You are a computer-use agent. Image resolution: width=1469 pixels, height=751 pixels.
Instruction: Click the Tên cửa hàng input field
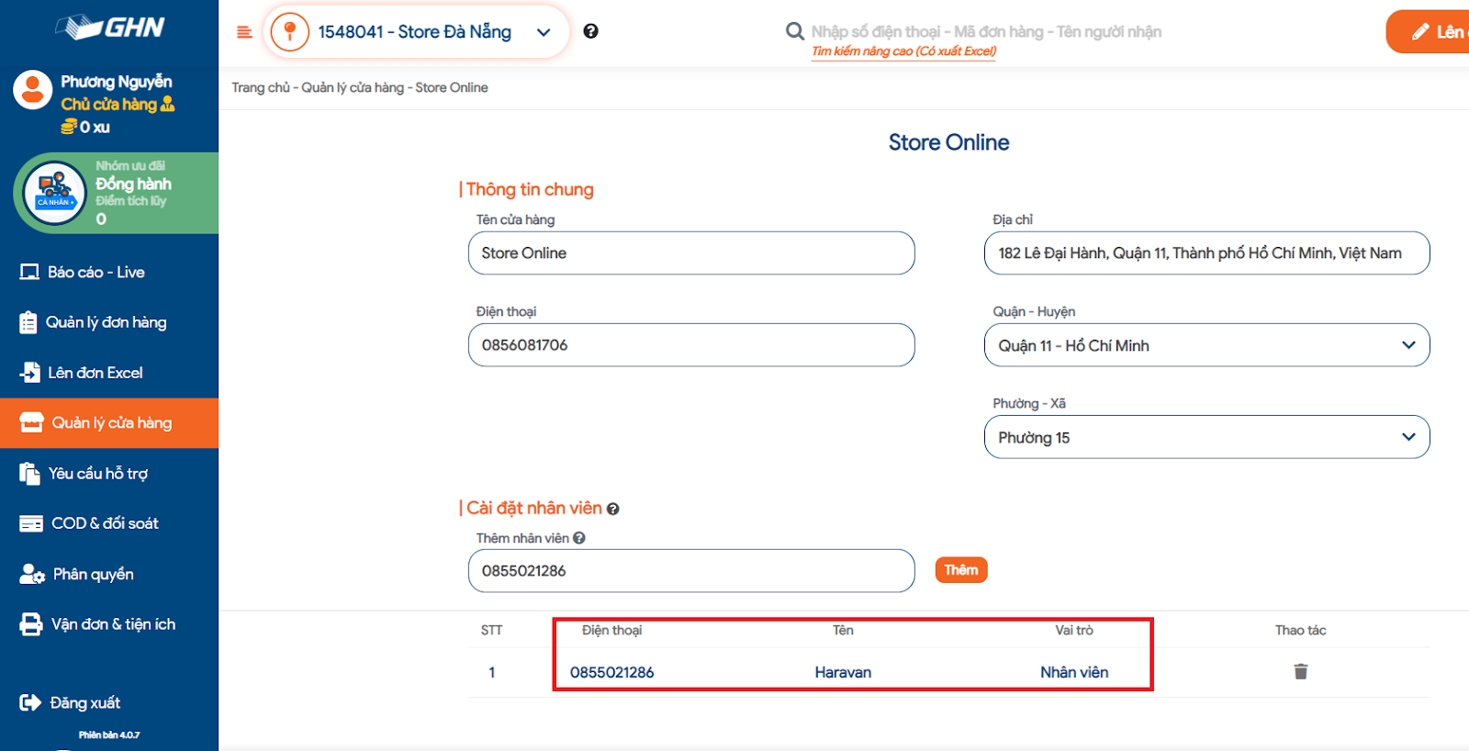tap(691, 252)
